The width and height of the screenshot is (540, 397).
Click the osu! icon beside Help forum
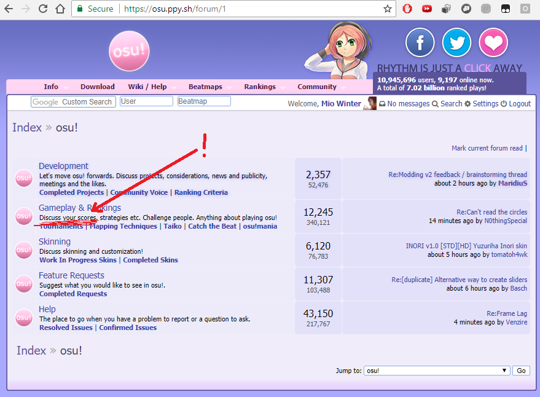pos(24,317)
